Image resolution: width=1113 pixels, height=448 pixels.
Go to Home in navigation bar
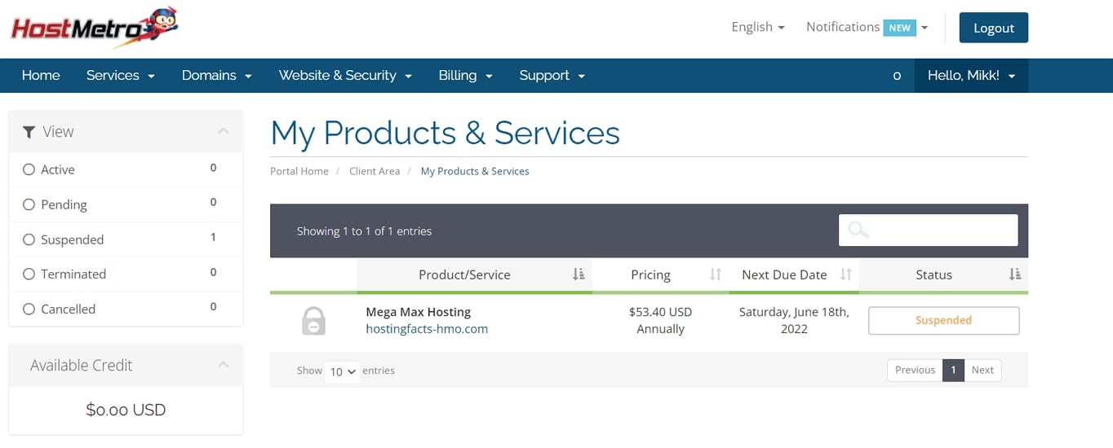41,75
